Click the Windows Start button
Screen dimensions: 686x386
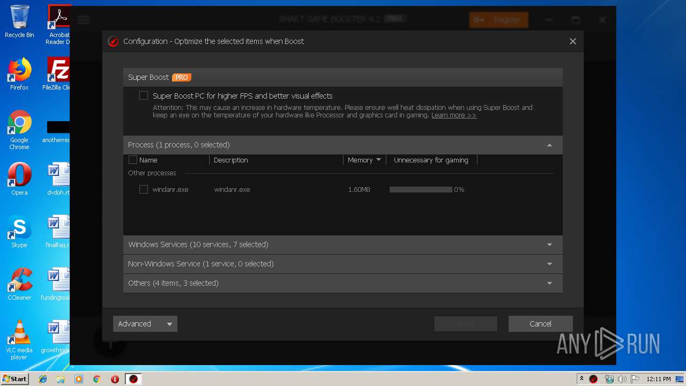click(15, 378)
